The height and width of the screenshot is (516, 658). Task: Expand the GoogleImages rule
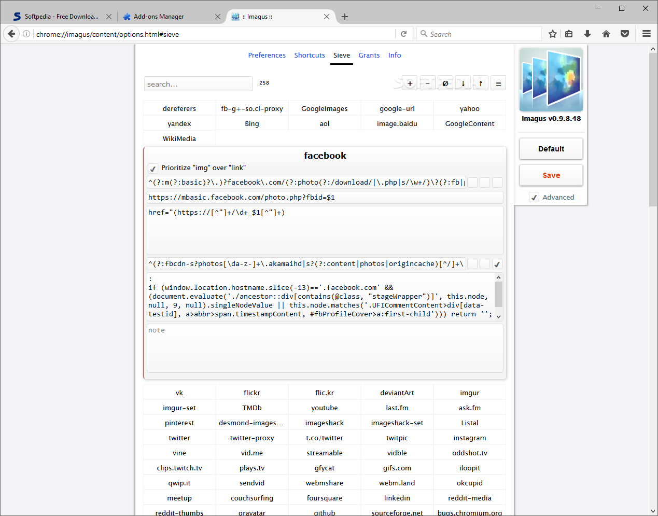pos(325,108)
